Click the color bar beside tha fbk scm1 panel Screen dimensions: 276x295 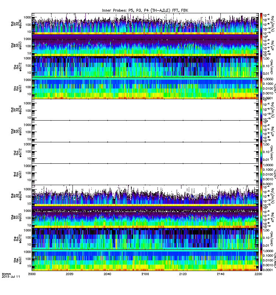click(261, 88)
